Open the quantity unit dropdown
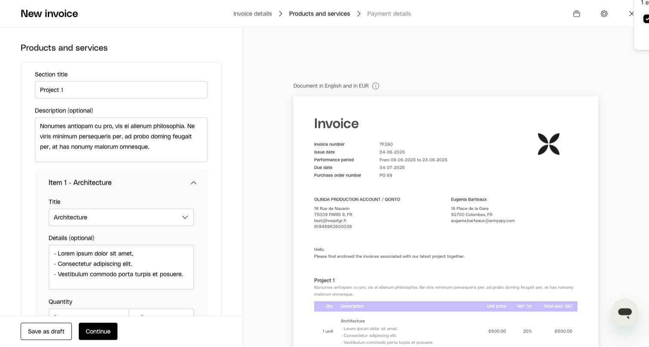Image resolution: width=649 pixels, height=347 pixels. 161,313
